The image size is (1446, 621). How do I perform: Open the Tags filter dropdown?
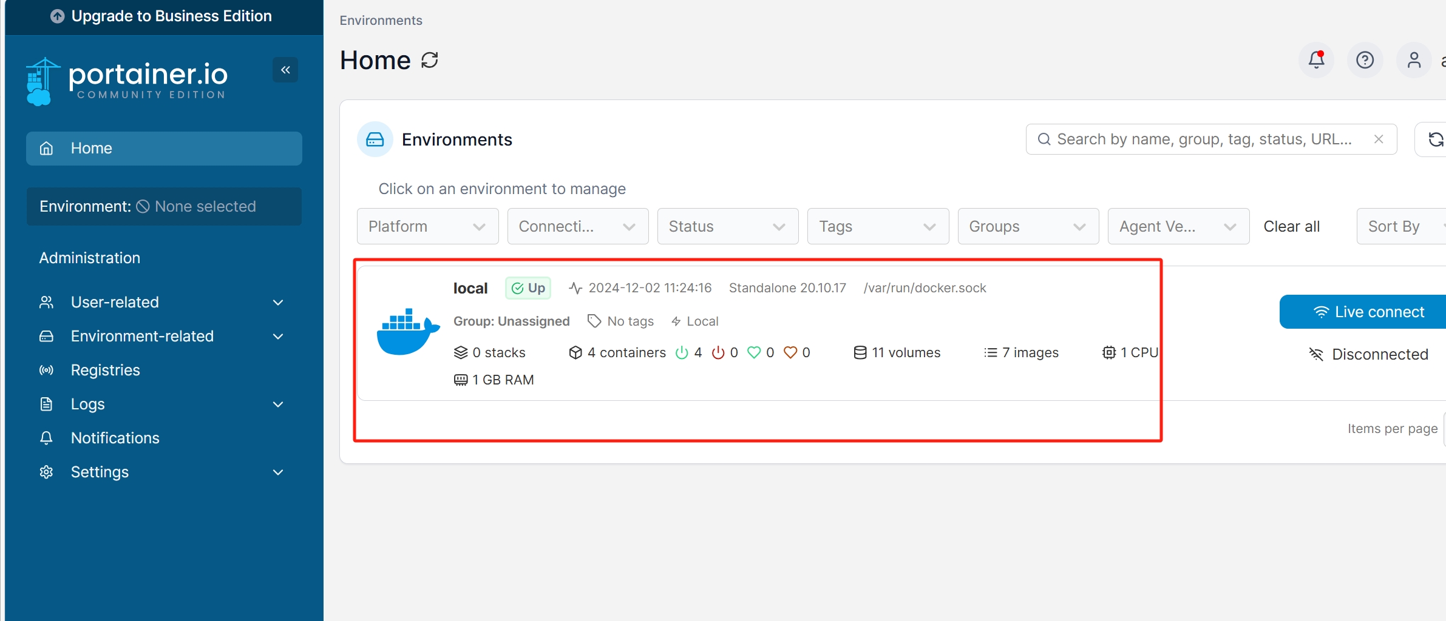(x=877, y=226)
